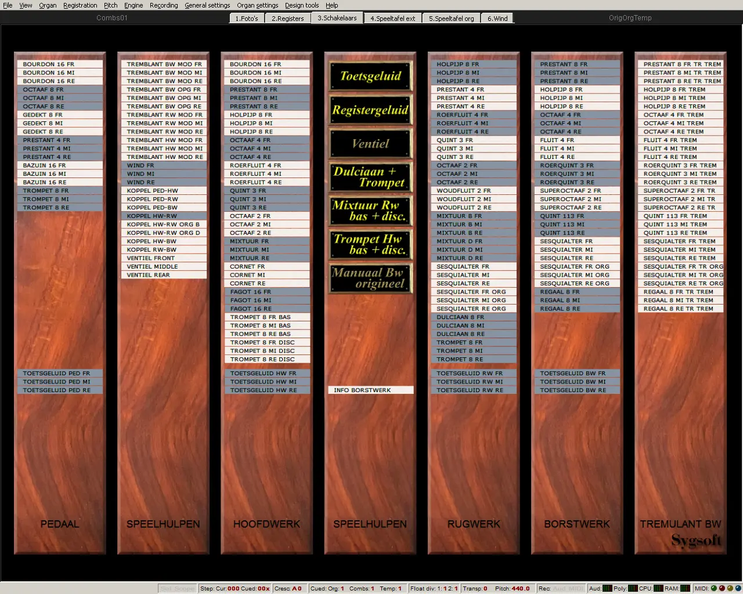Screen dimensions: 743x594
Task: Toggle the BOURDON 16 FR pedaal stop
Action: click(60, 64)
